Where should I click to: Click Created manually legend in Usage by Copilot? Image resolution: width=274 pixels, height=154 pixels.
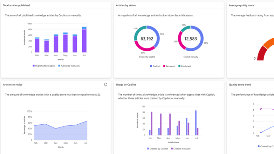pyautogui.click(x=181, y=149)
